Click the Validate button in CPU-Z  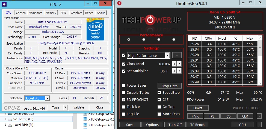[79, 107]
